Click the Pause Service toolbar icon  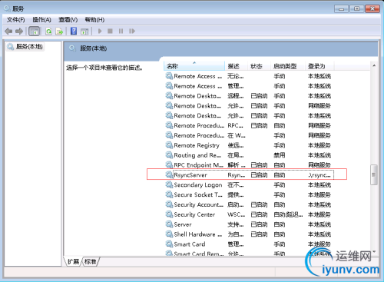click(x=121, y=32)
